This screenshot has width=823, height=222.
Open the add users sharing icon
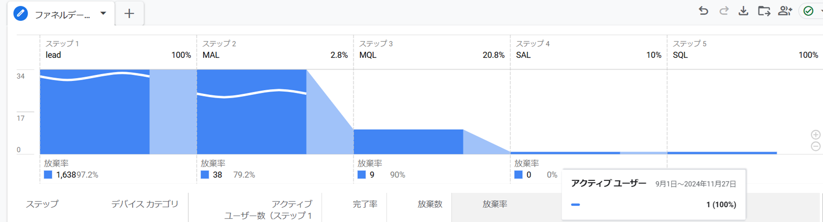pos(785,11)
